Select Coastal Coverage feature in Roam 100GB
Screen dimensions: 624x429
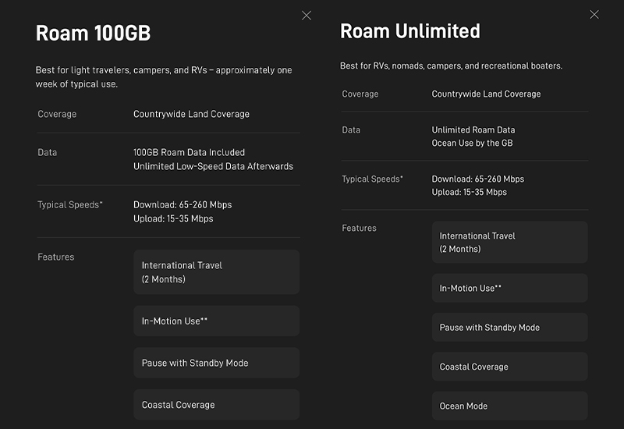click(216, 405)
